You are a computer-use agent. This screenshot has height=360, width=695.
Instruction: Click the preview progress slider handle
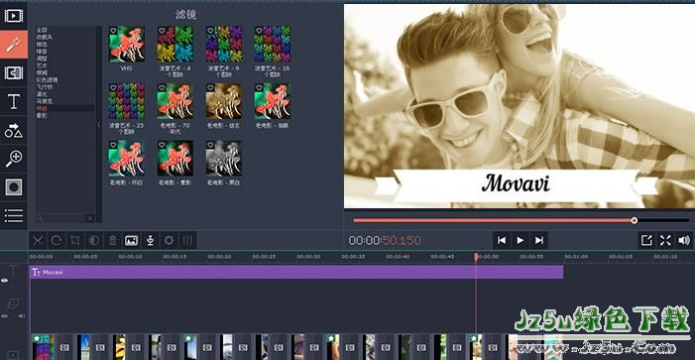point(635,220)
